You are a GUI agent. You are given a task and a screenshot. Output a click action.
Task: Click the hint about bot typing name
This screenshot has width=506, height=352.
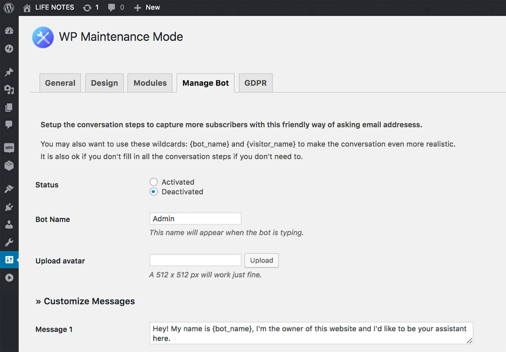click(226, 232)
